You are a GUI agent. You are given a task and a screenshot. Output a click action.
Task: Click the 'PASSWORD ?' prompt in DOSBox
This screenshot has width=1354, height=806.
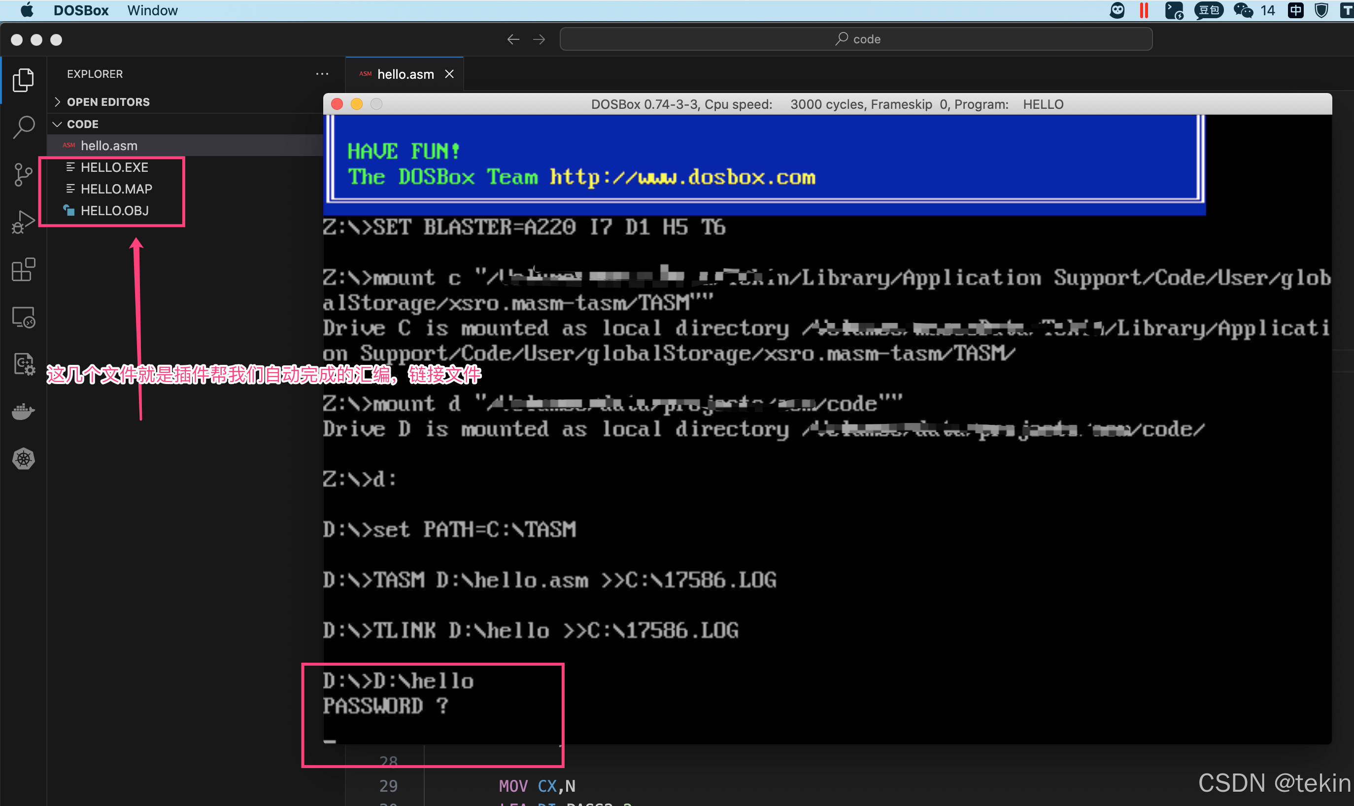coord(386,706)
